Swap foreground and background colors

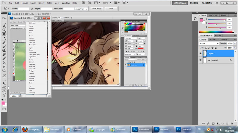click(5, 100)
